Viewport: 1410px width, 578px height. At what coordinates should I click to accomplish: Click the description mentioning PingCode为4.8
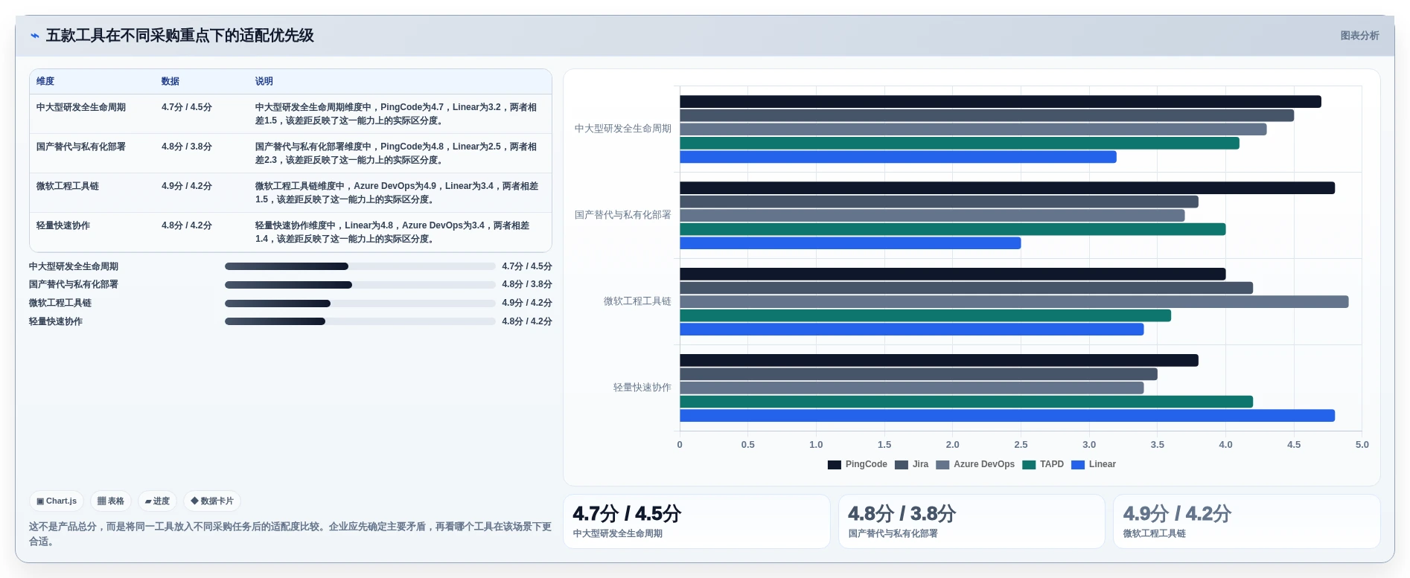(x=396, y=153)
